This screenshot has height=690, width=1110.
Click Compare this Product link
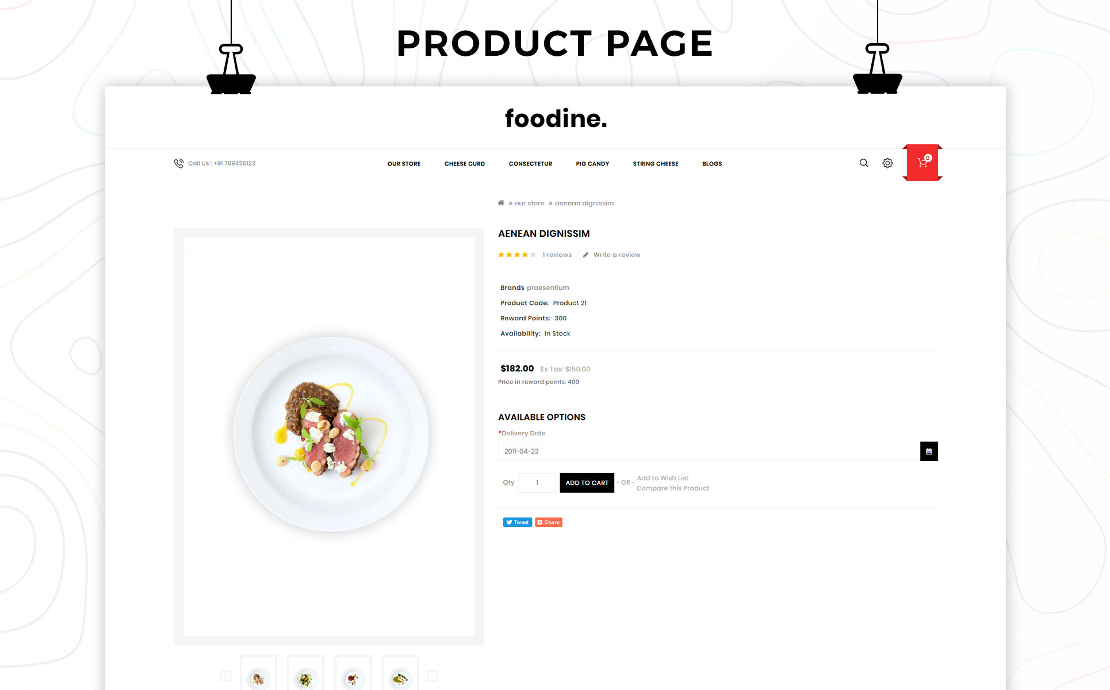[672, 488]
